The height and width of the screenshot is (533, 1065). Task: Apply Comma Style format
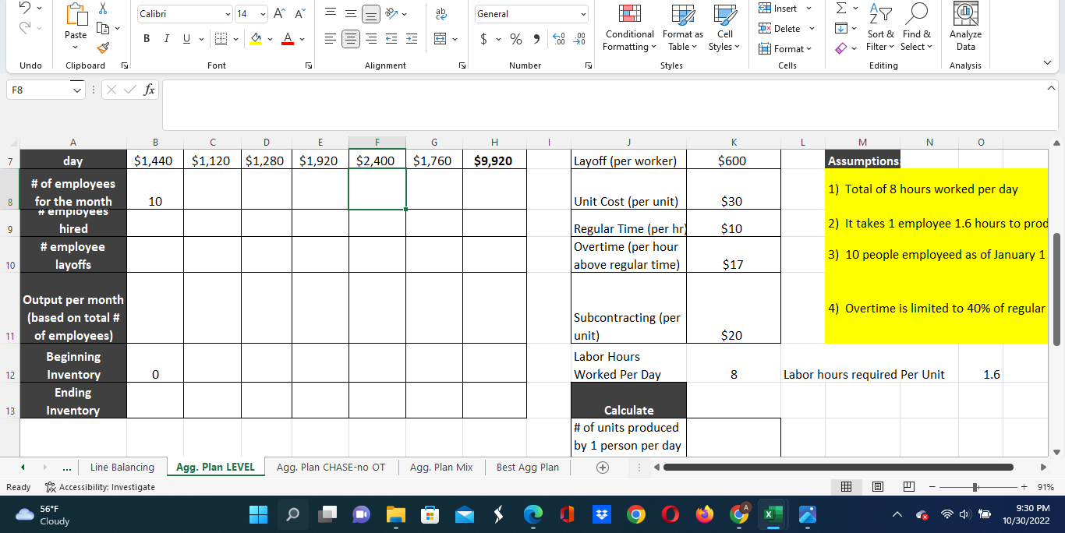pos(536,39)
